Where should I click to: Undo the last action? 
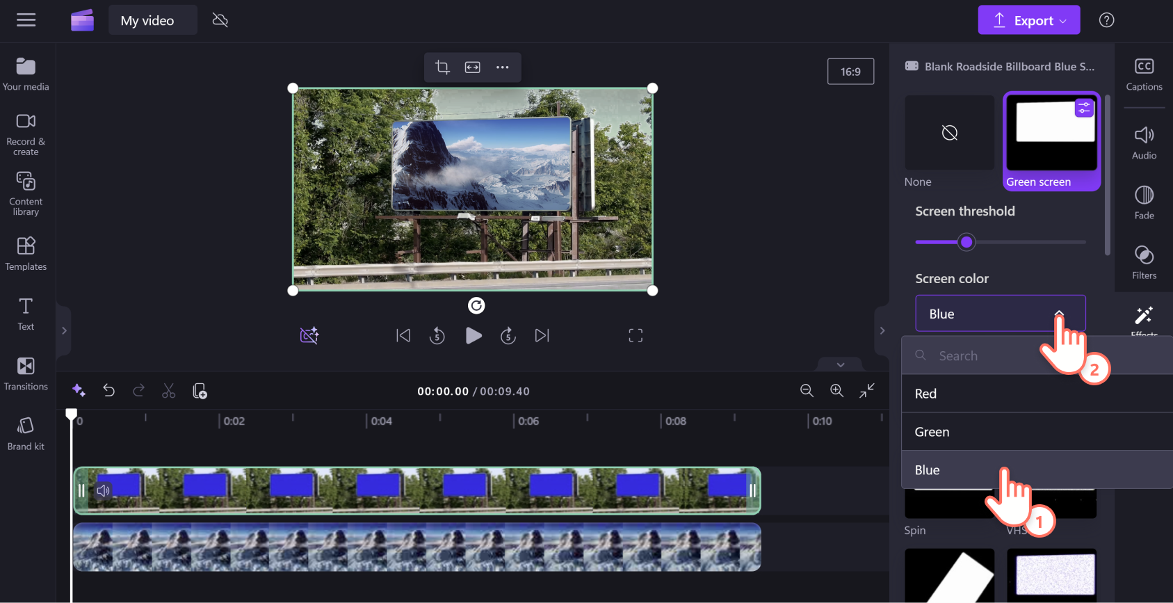109,391
